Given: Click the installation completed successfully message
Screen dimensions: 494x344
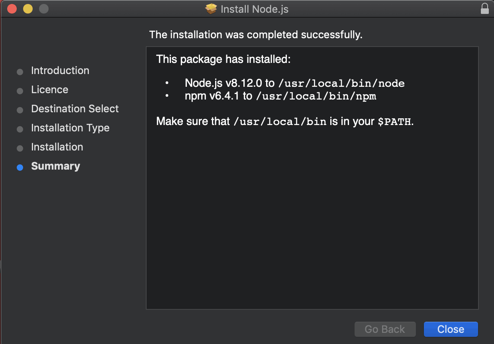Looking at the screenshot, I should (x=255, y=35).
